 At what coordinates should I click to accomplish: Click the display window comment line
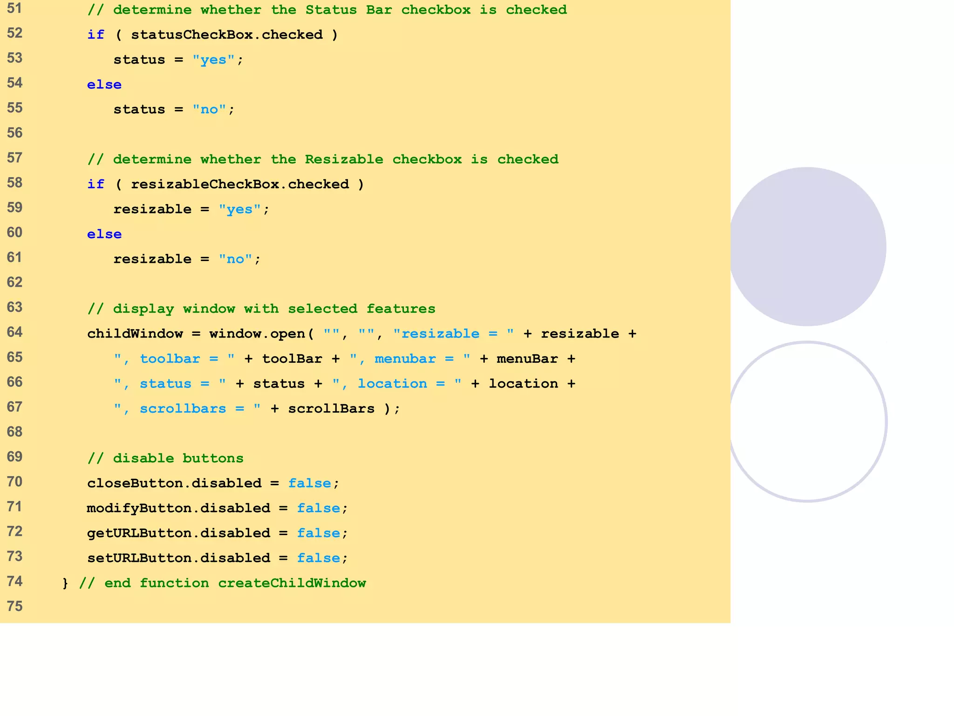[x=261, y=309]
